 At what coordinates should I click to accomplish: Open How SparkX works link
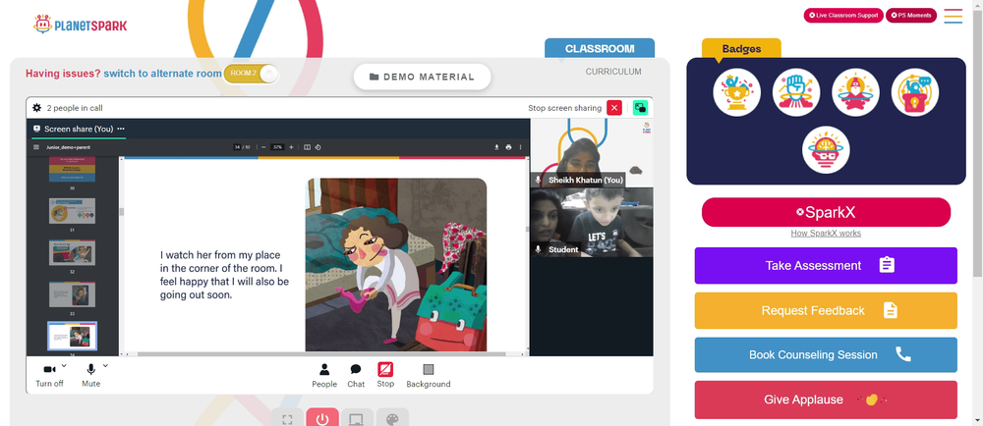tap(826, 234)
